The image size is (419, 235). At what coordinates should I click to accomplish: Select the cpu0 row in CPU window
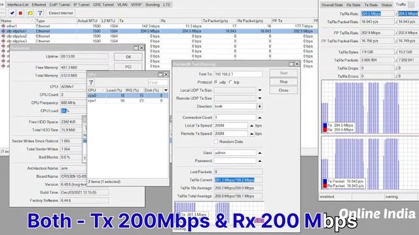128,95
